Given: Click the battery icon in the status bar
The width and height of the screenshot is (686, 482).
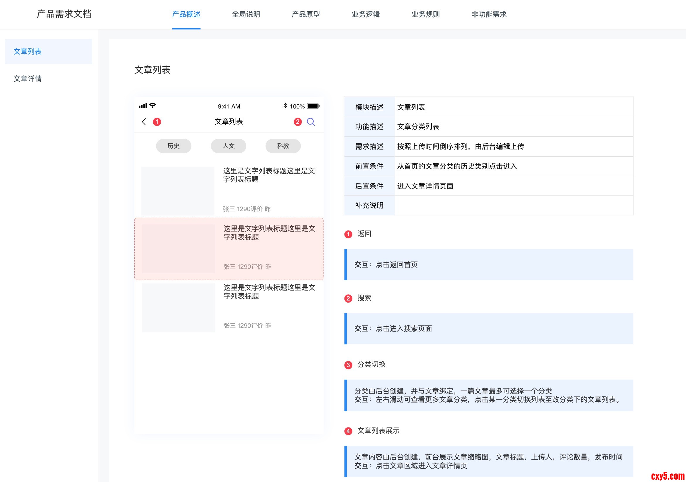Looking at the screenshot, I should (x=313, y=106).
